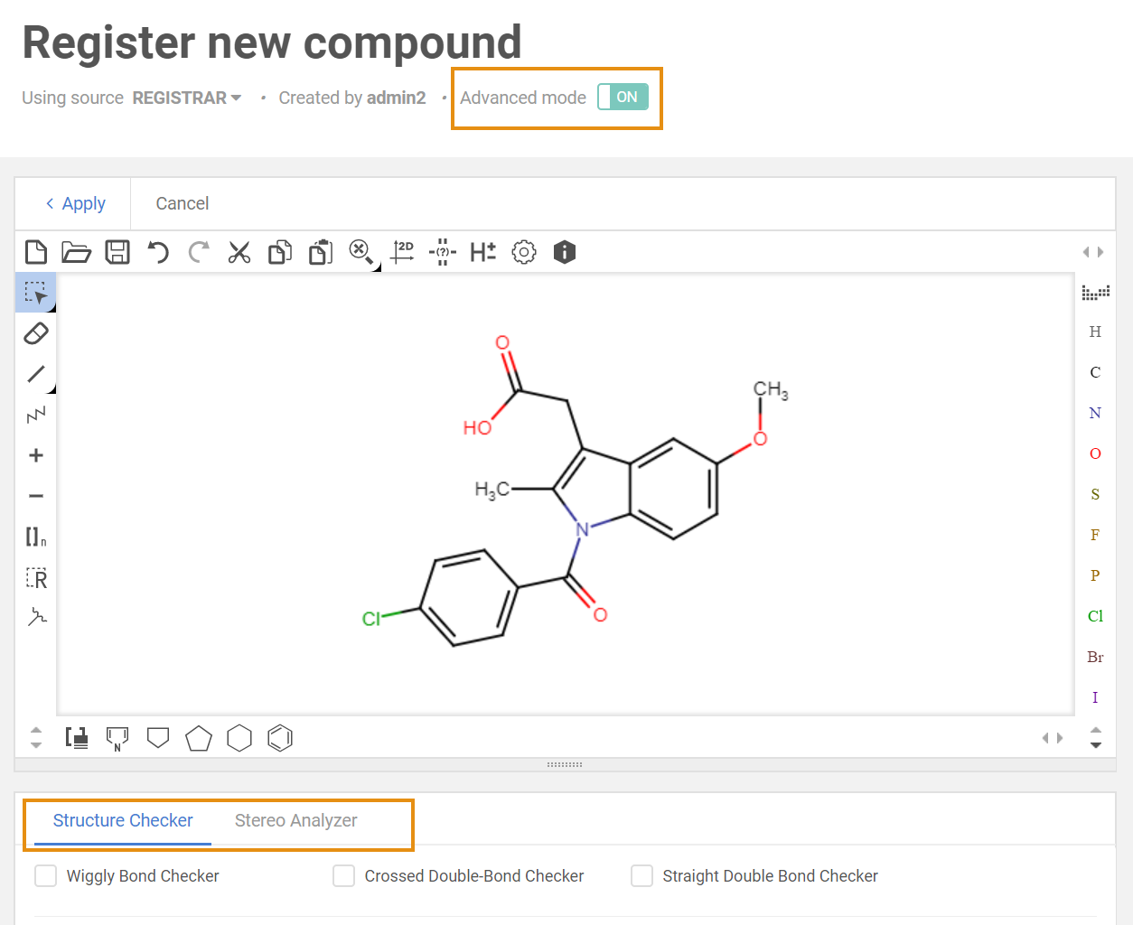Switch to the Stereo Analyzer tab
The height and width of the screenshot is (925, 1133).
pos(295,820)
